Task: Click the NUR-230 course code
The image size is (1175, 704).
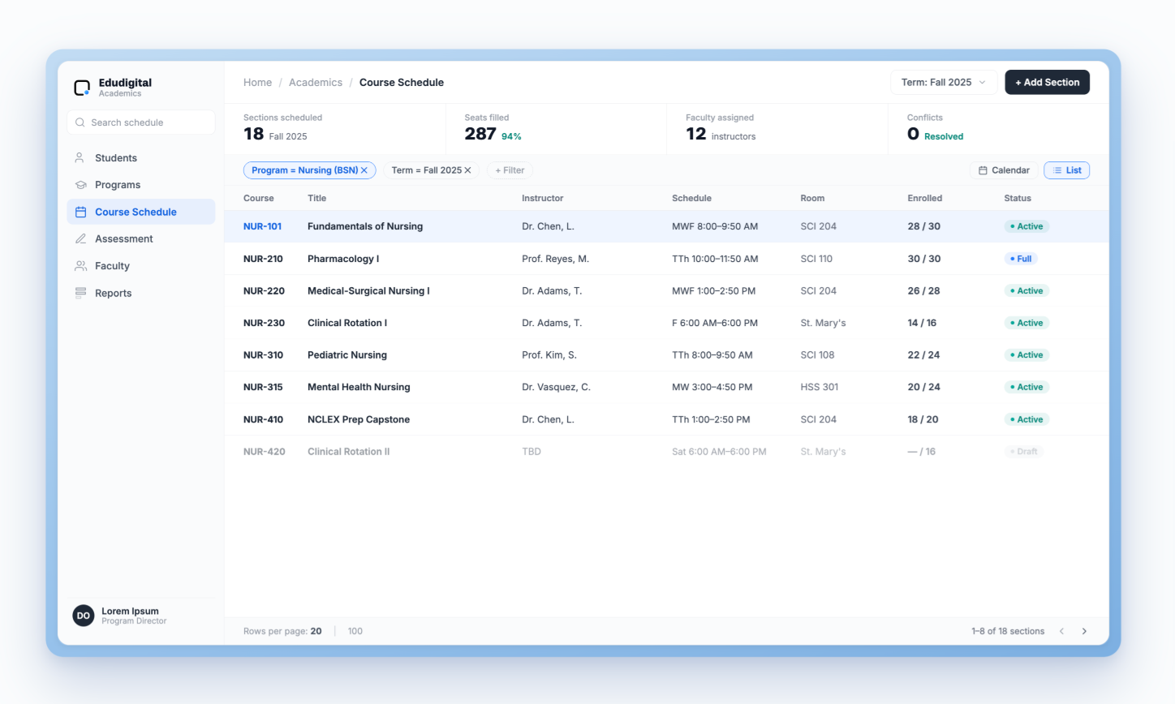Action: (x=264, y=323)
